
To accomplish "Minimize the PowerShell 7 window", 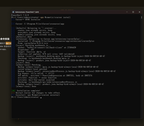I will point(127,12).
